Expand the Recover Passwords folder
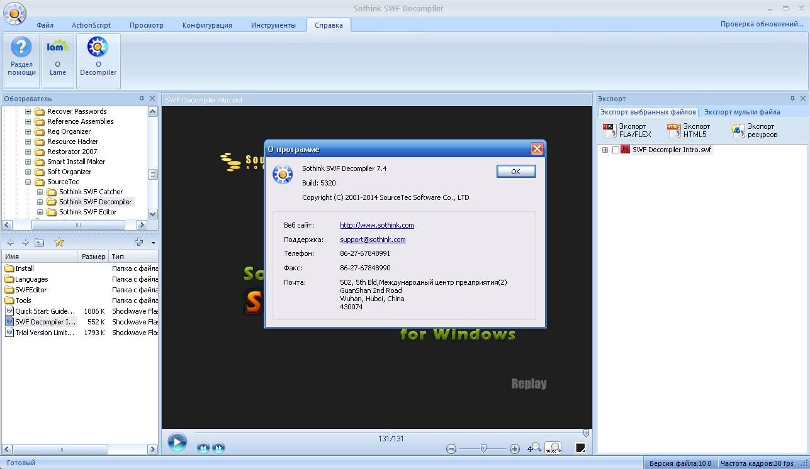The width and height of the screenshot is (810, 469). pyautogui.click(x=28, y=111)
